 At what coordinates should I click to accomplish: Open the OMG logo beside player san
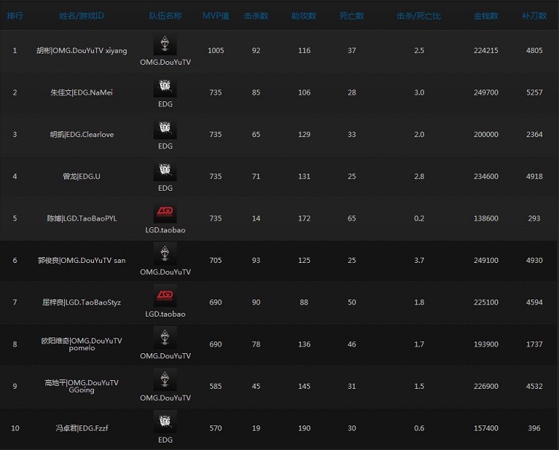pos(165,254)
